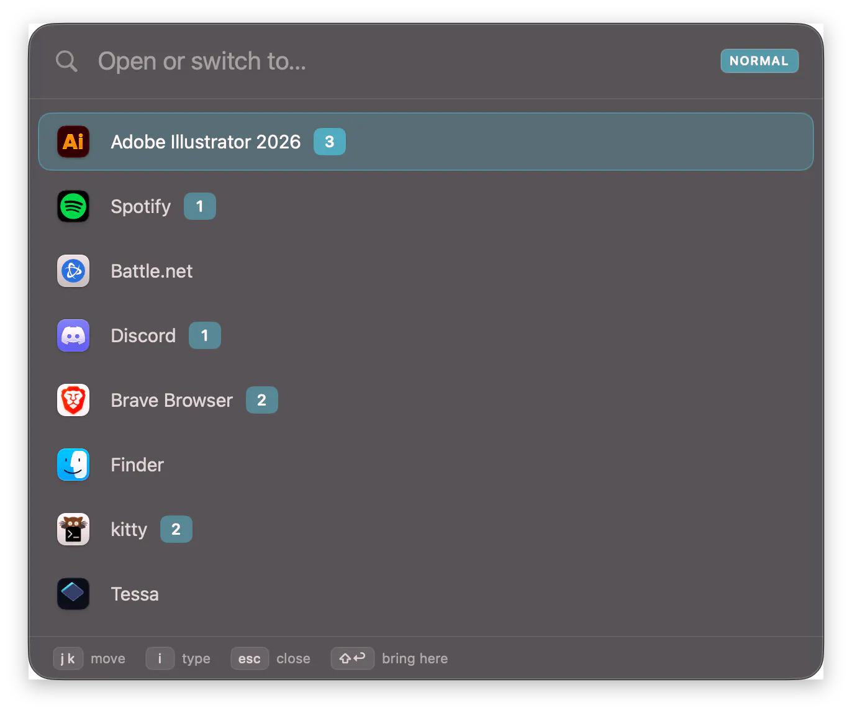Image resolution: width=852 pixels, height=713 pixels.
Task: Click the 'i' type key hint
Action: click(160, 658)
